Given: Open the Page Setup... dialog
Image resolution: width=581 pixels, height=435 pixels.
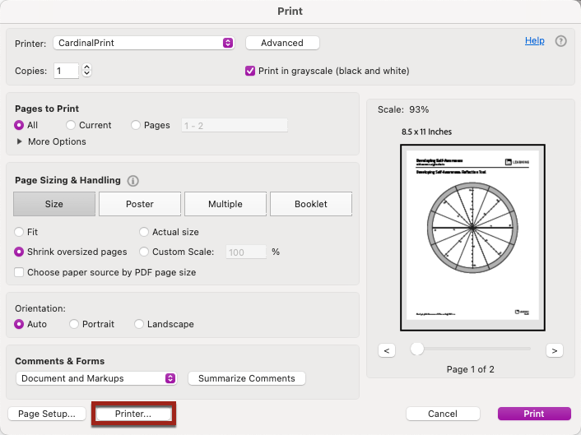Looking at the screenshot, I should tap(47, 414).
